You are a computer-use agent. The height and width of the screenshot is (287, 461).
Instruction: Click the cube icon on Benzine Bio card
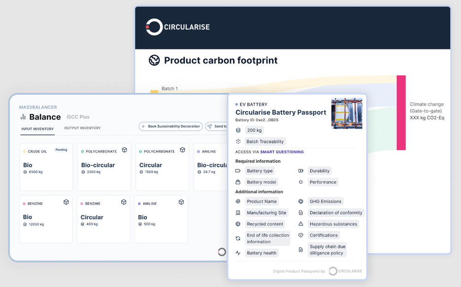click(66, 202)
